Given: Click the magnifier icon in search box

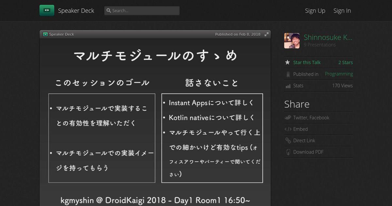Looking at the screenshot, I should [109, 10].
